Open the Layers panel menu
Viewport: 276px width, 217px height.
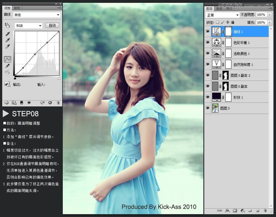coord(271,9)
